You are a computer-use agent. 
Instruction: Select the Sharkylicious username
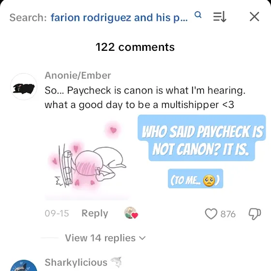pyautogui.click(x=76, y=262)
